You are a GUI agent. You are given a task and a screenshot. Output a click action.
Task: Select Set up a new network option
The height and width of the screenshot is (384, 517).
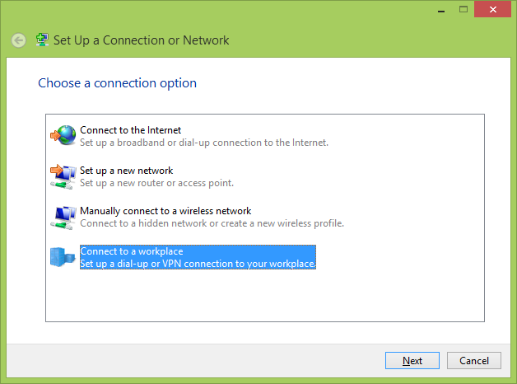pyautogui.click(x=126, y=171)
